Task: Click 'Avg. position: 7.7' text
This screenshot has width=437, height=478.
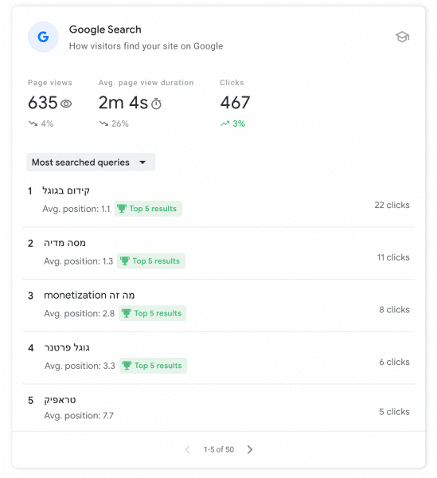Action: (x=79, y=416)
